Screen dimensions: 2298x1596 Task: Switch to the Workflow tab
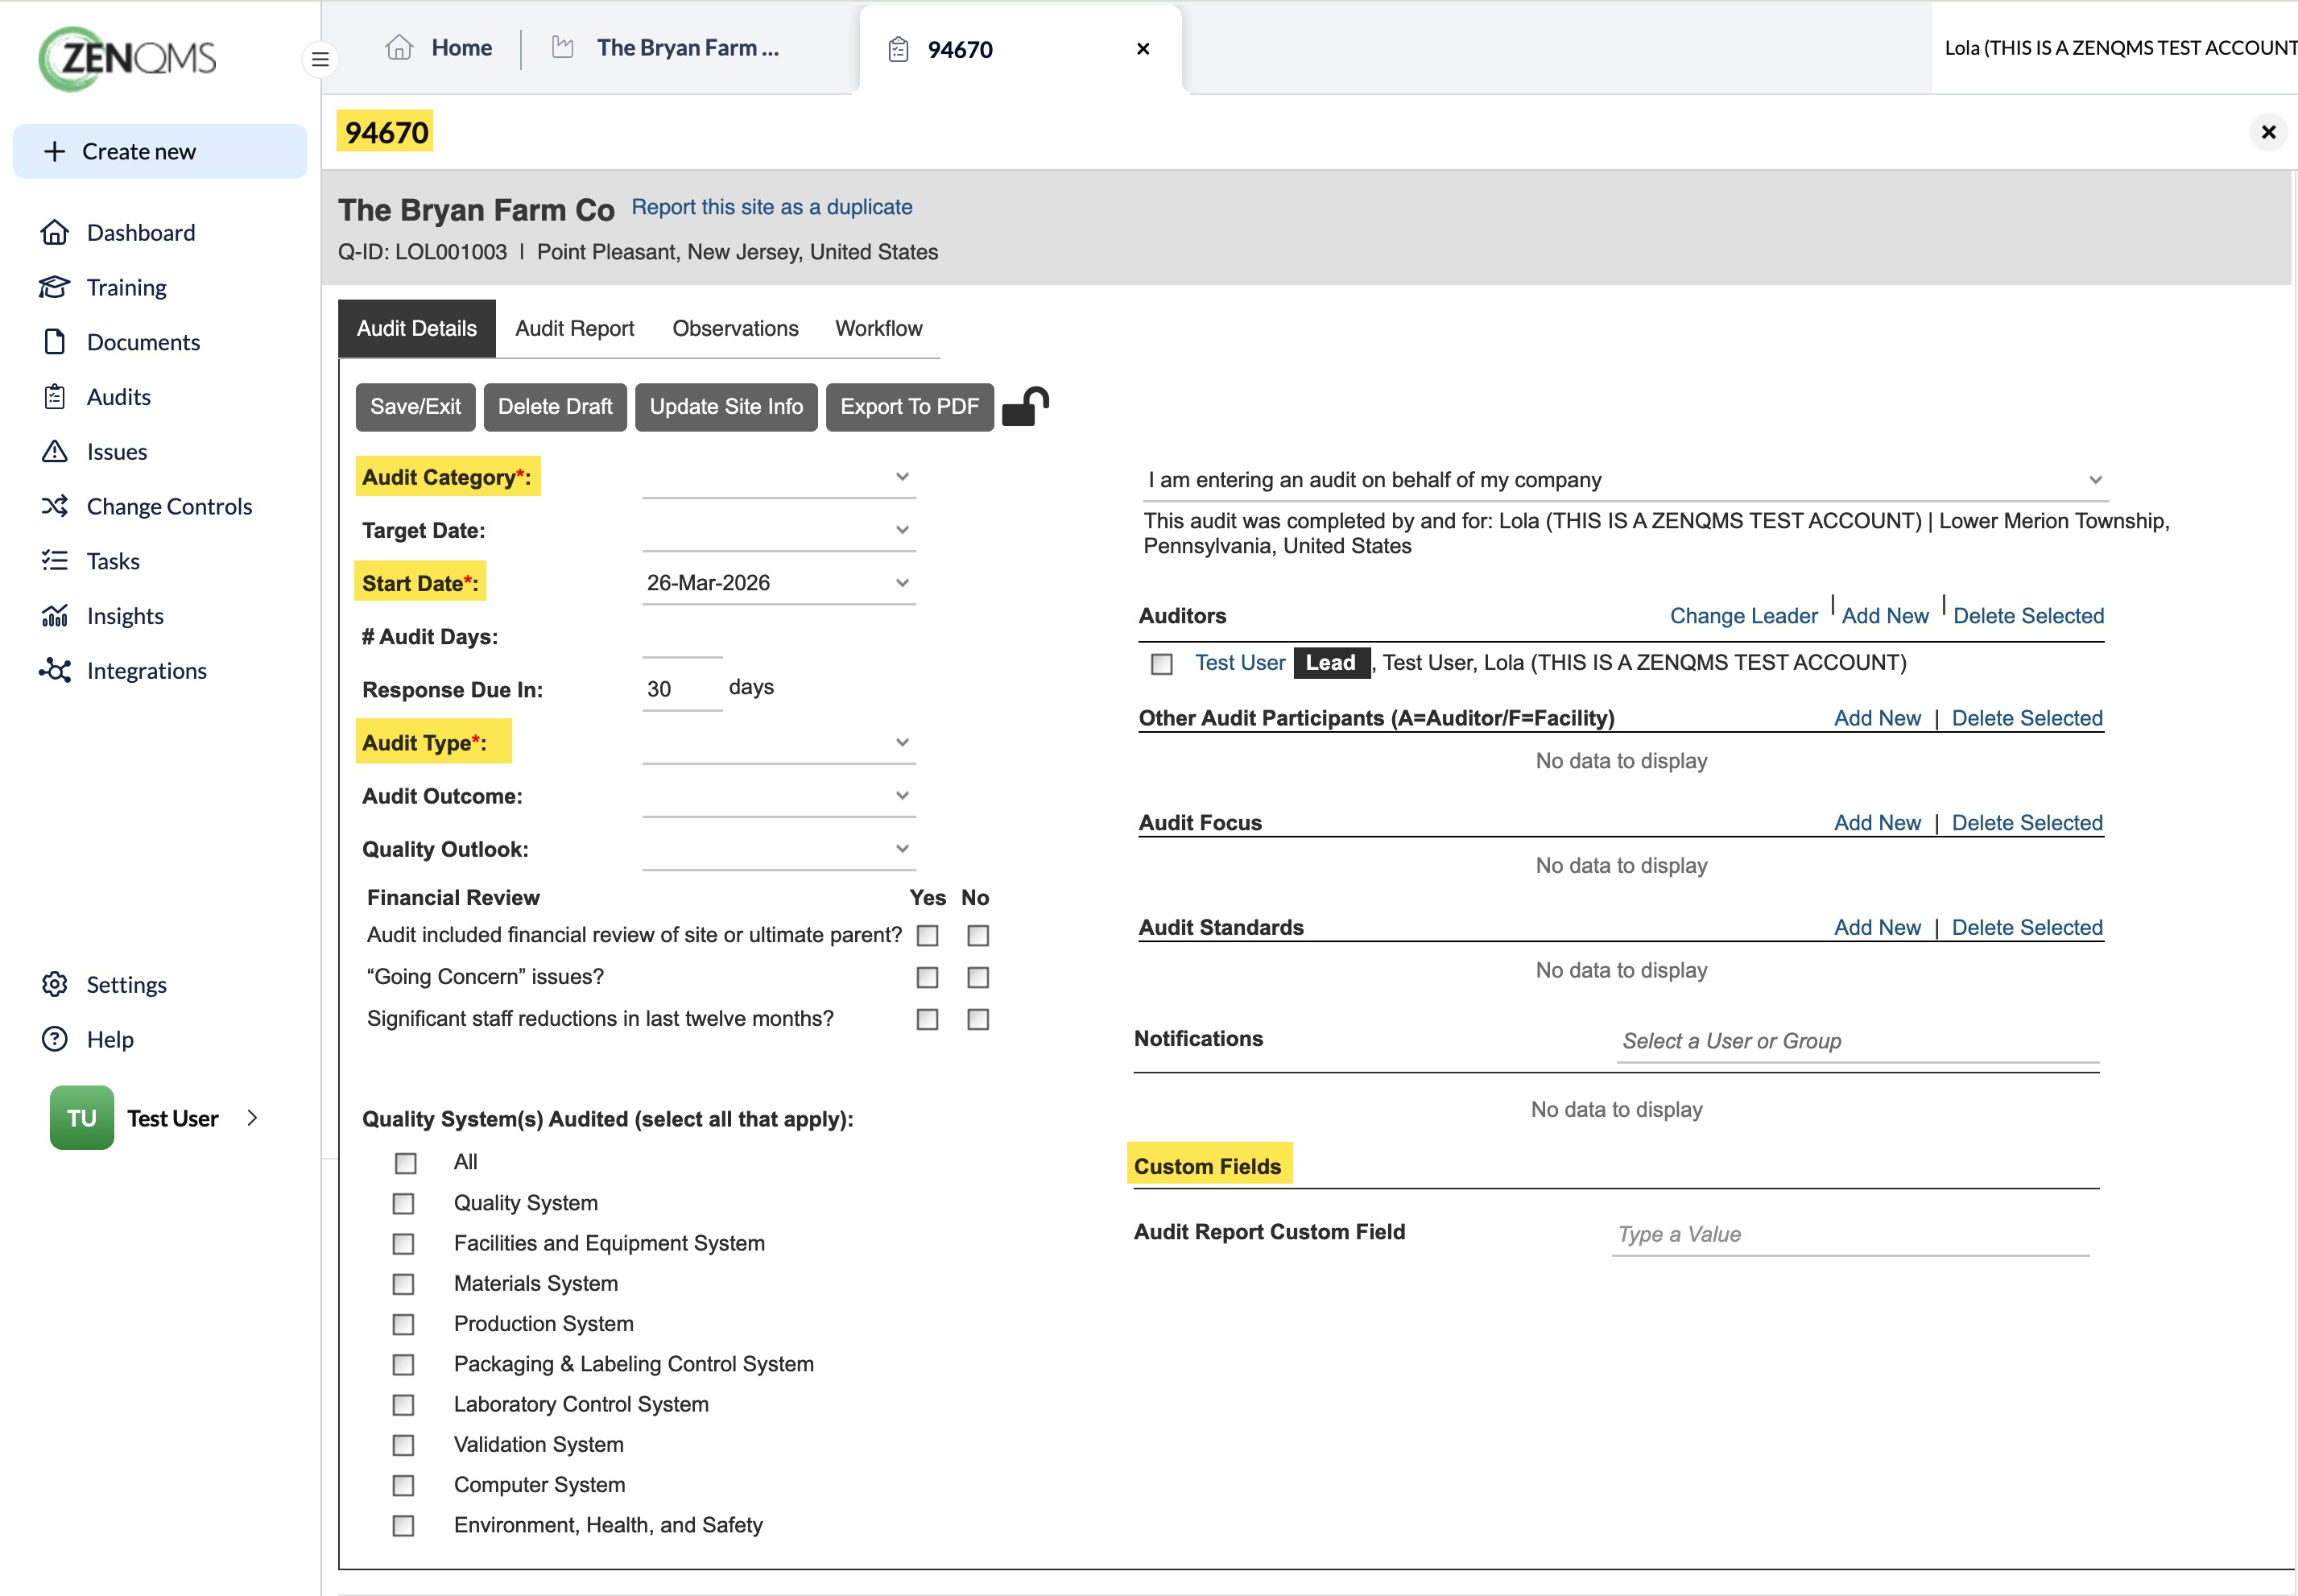click(x=878, y=328)
